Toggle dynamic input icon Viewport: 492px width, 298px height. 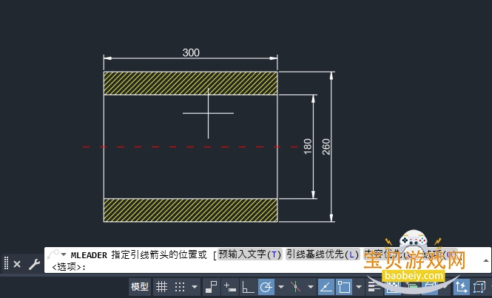tap(230, 287)
